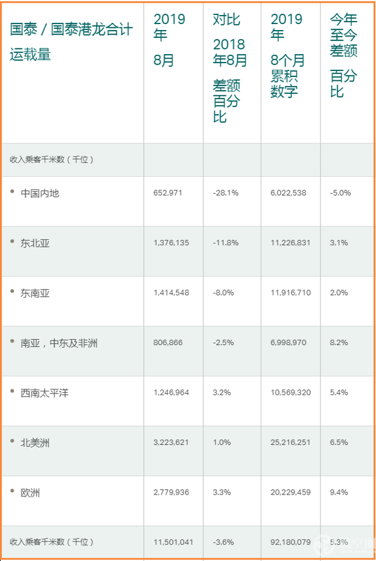Screen dimensions: 376x561
Task: Click the 中国内地 row label
Action: [x=40, y=194]
